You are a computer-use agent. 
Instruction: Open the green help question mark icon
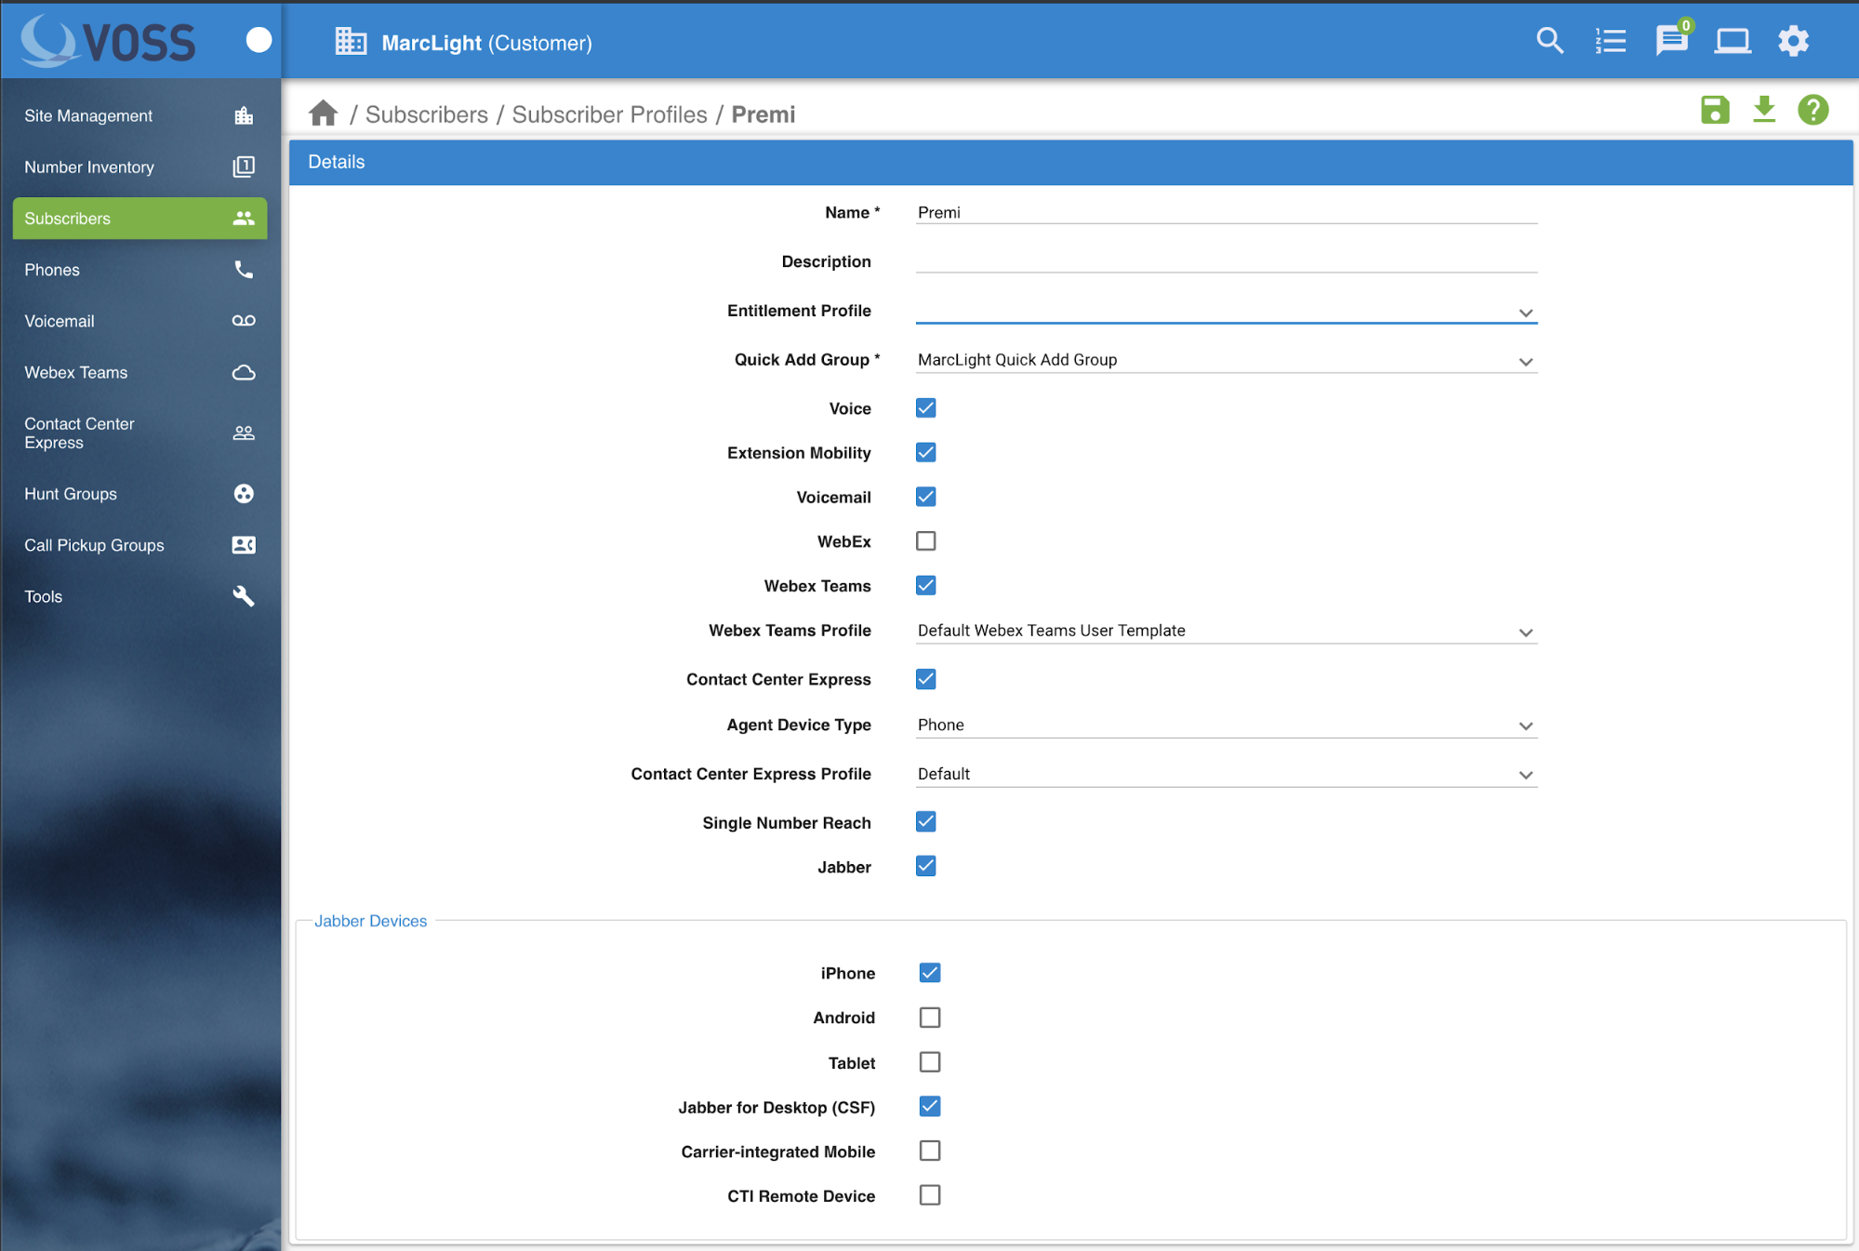click(1813, 111)
